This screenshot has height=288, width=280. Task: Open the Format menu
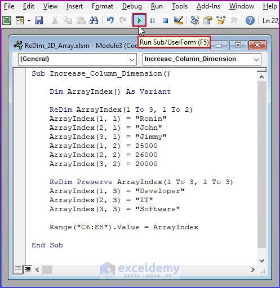(x=103, y=6)
